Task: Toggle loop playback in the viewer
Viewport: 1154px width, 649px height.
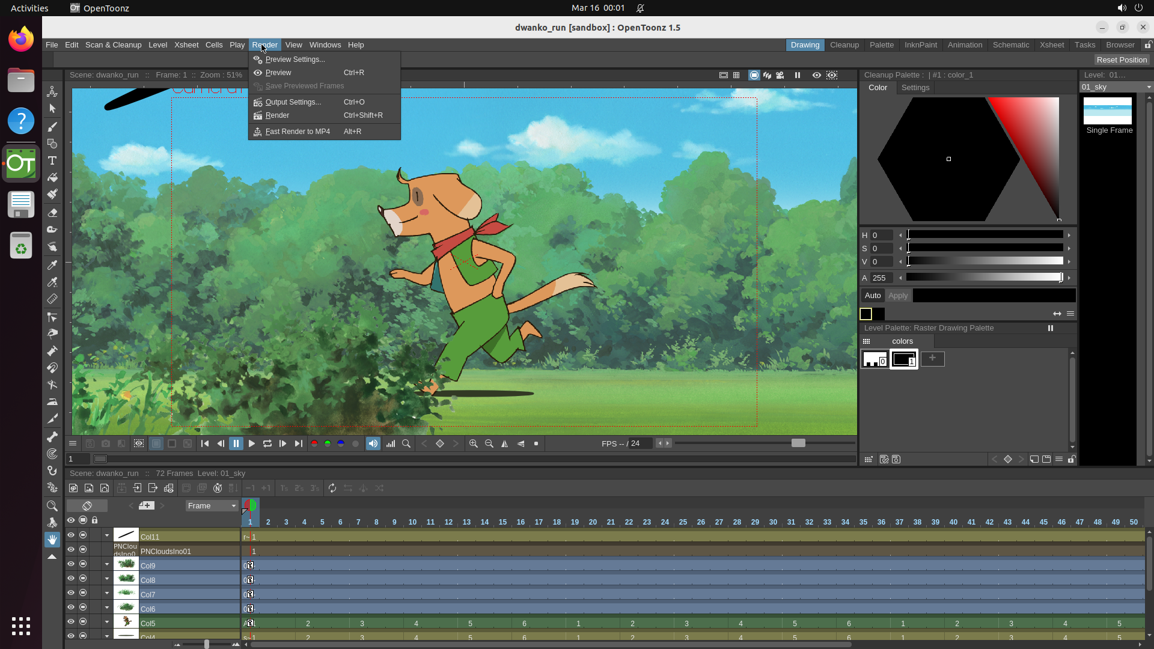Action: [267, 443]
